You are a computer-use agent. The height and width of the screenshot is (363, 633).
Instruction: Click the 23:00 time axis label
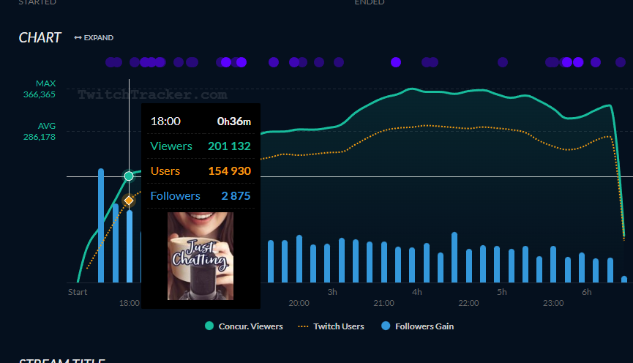tap(553, 303)
